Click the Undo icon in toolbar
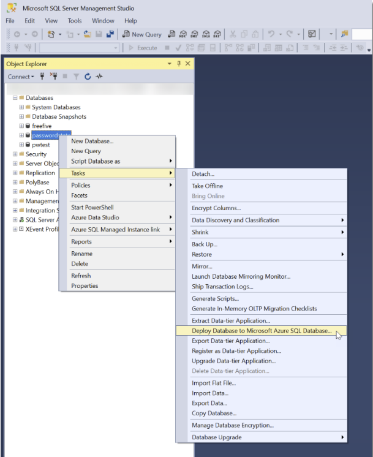The height and width of the screenshot is (457, 373). [x=271, y=34]
